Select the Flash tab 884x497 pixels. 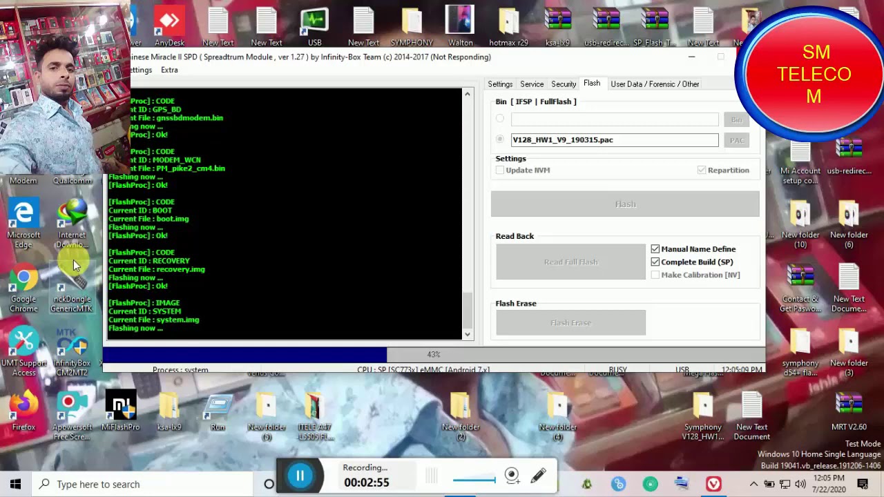[x=592, y=84]
